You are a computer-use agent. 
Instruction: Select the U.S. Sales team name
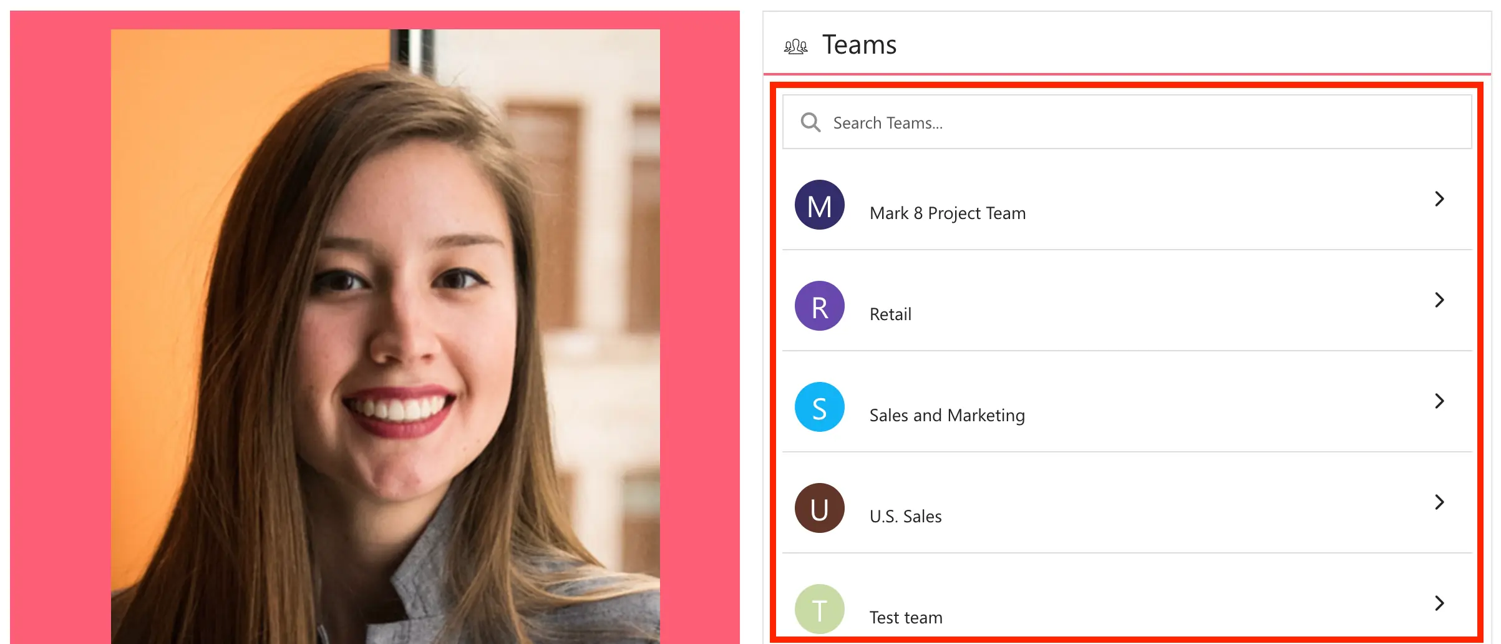coord(905,516)
